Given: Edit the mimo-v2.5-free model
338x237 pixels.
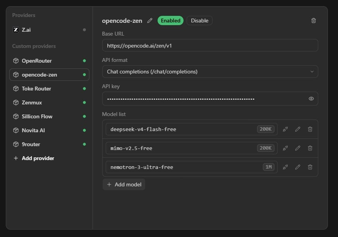Looking at the screenshot, I should point(298,148).
